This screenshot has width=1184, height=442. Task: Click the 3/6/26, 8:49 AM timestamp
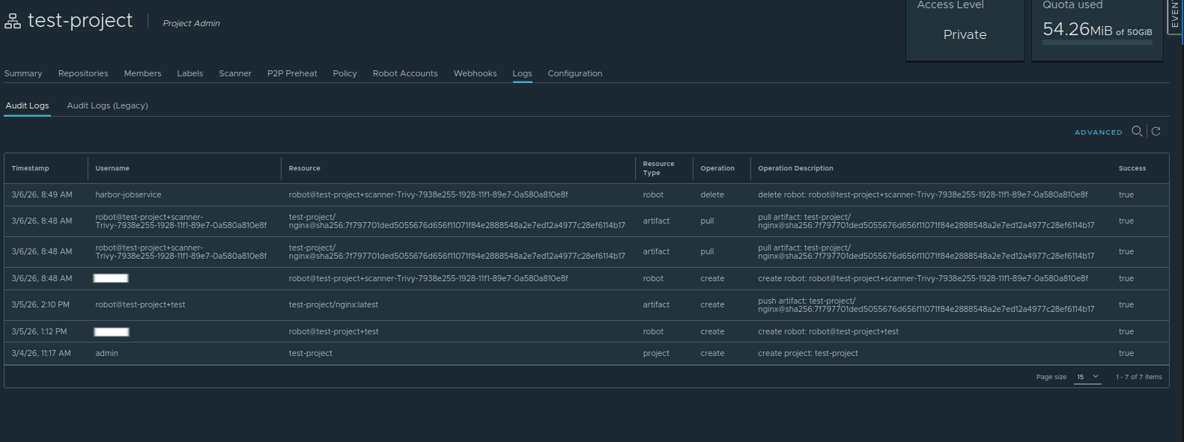pyautogui.click(x=42, y=194)
